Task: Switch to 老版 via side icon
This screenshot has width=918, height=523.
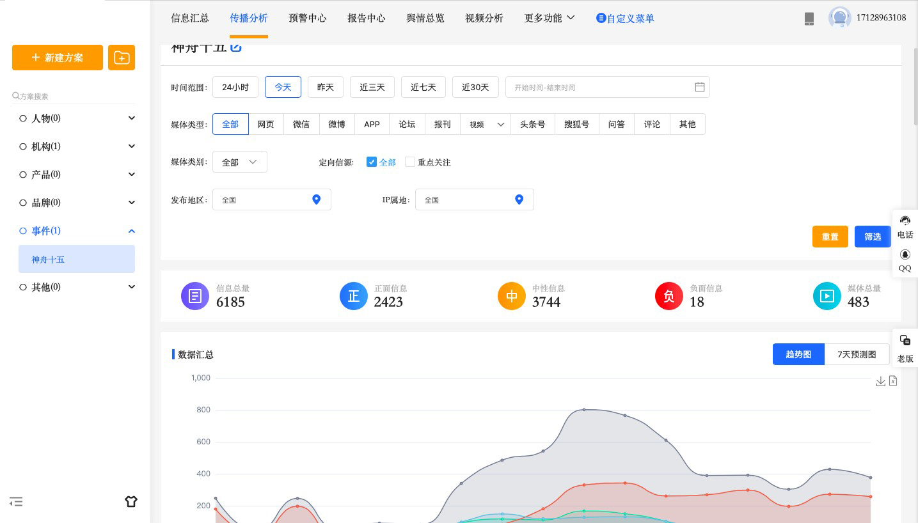Action: [905, 348]
